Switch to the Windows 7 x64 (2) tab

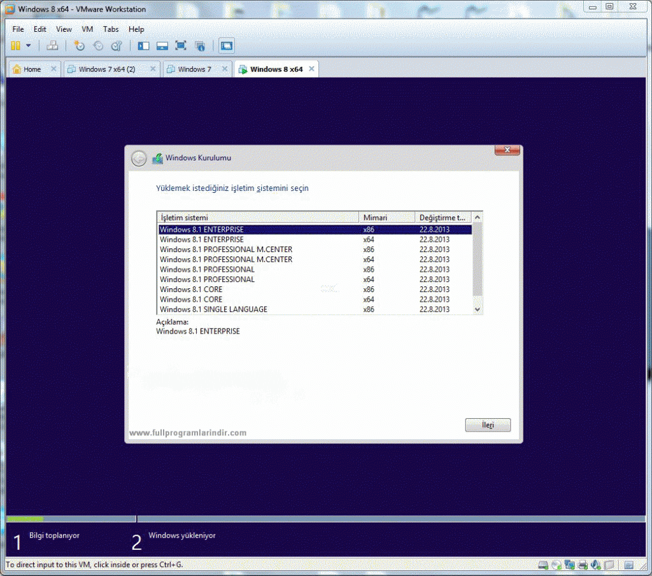pyautogui.click(x=106, y=69)
